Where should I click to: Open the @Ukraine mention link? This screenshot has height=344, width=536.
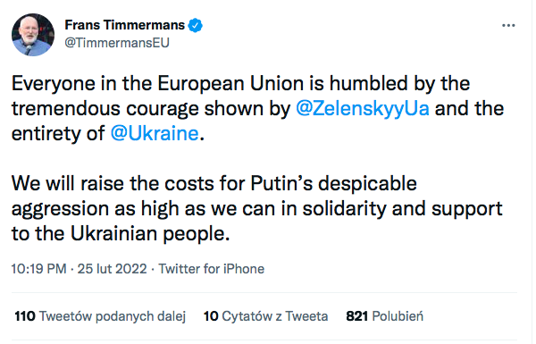click(x=155, y=133)
